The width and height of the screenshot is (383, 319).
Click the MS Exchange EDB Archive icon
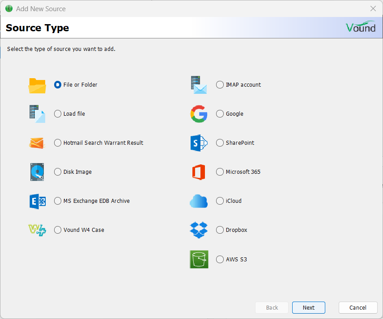[x=37, y=201]
